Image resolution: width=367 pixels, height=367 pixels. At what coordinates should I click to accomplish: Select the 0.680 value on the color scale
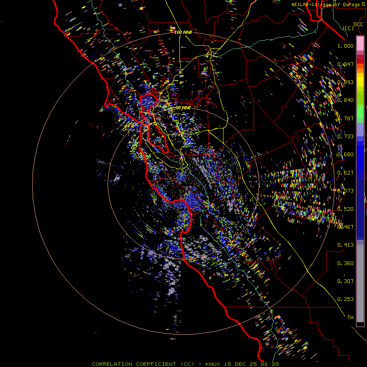pyautogui.click(x=345, y=155)
